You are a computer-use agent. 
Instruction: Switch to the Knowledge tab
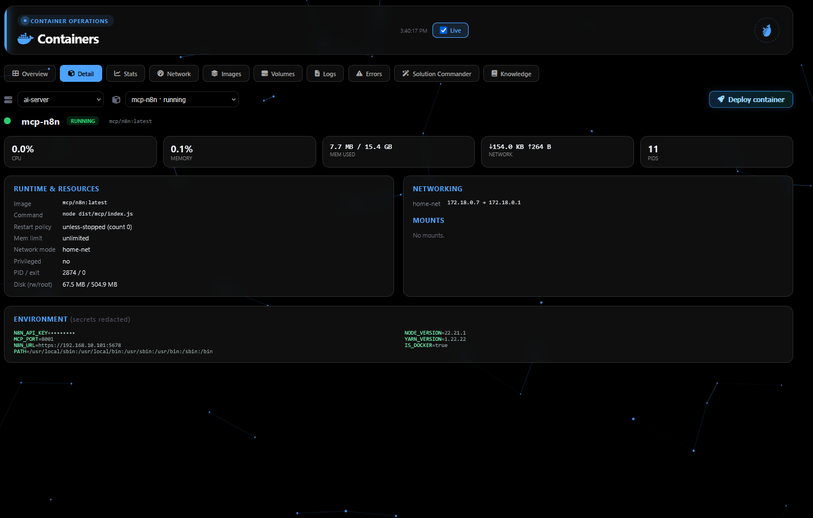511,74
